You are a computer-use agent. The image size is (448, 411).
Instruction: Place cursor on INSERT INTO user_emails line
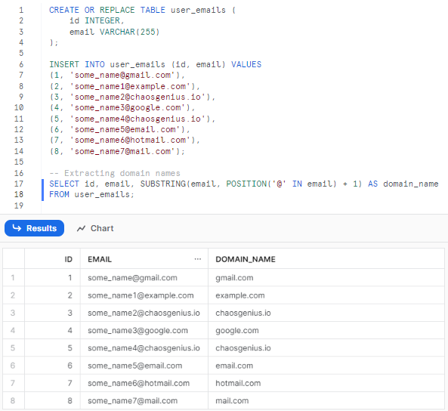[155, 64]
